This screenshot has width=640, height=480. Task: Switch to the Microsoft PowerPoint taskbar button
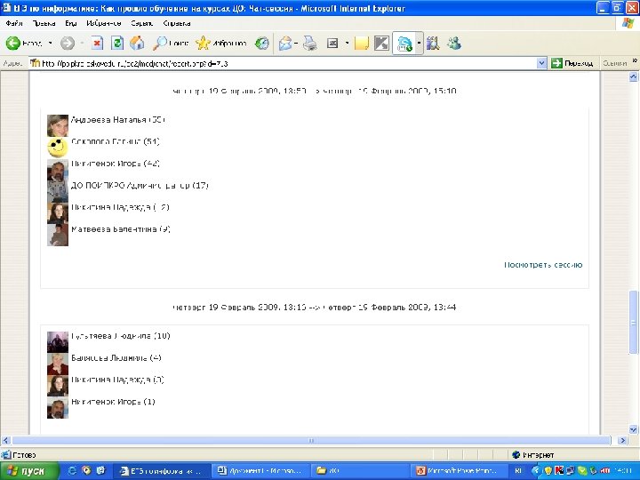(460, 470)
